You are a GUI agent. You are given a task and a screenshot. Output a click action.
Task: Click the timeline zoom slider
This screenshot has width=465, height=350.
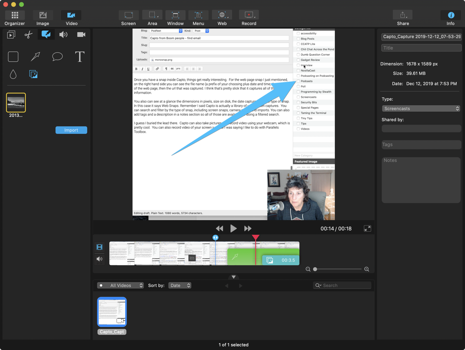(337, 269)
